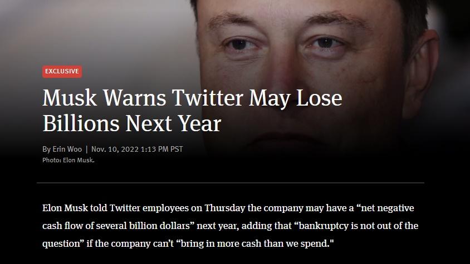Screen dimensions: 470x264
Task: Click the red EXCLUSIVE badge
Action: point(62,71)
